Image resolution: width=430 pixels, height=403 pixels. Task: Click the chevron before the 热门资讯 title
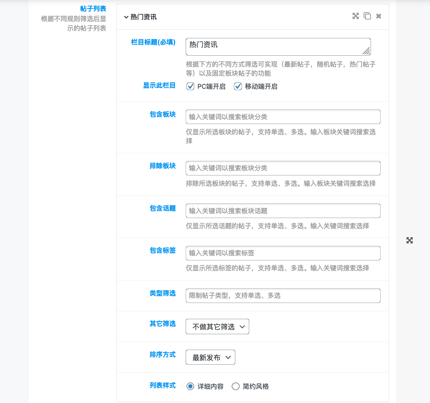(x=126, y=17)
